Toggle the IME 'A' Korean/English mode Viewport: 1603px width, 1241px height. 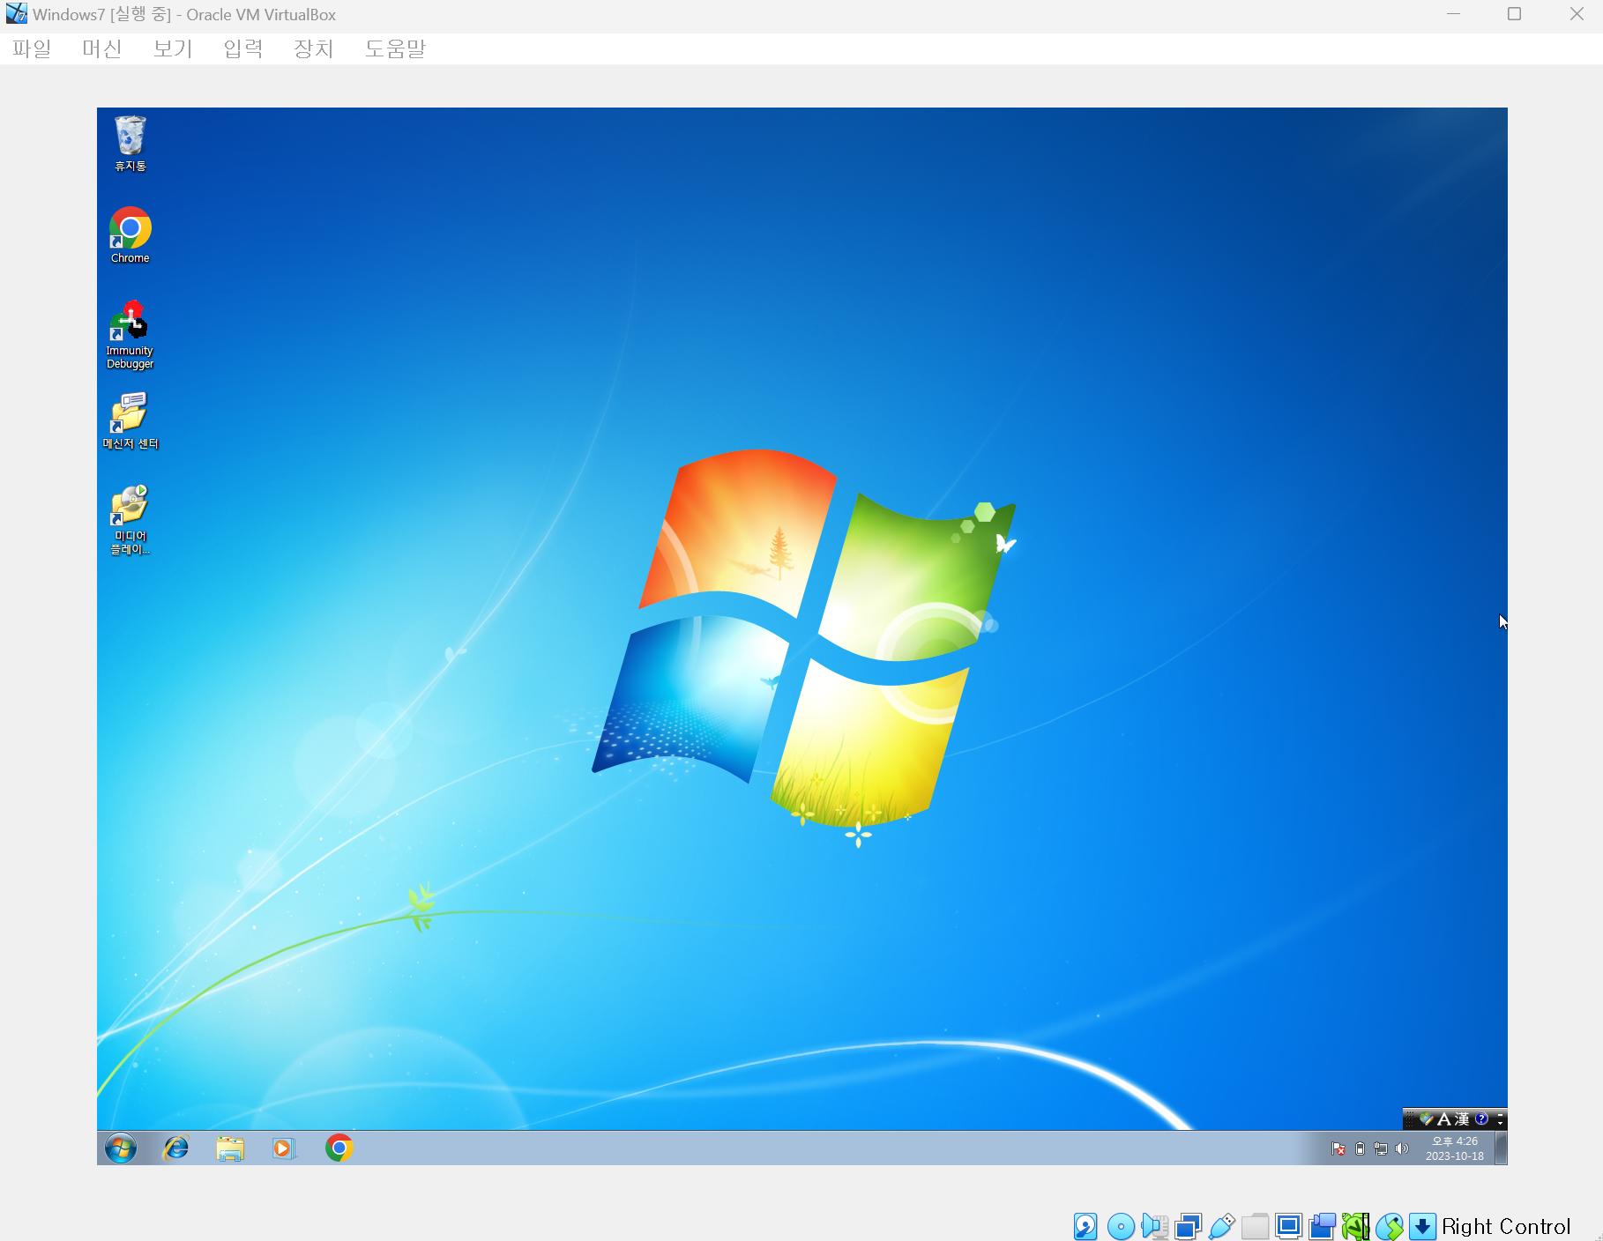coord(1443,1118)
